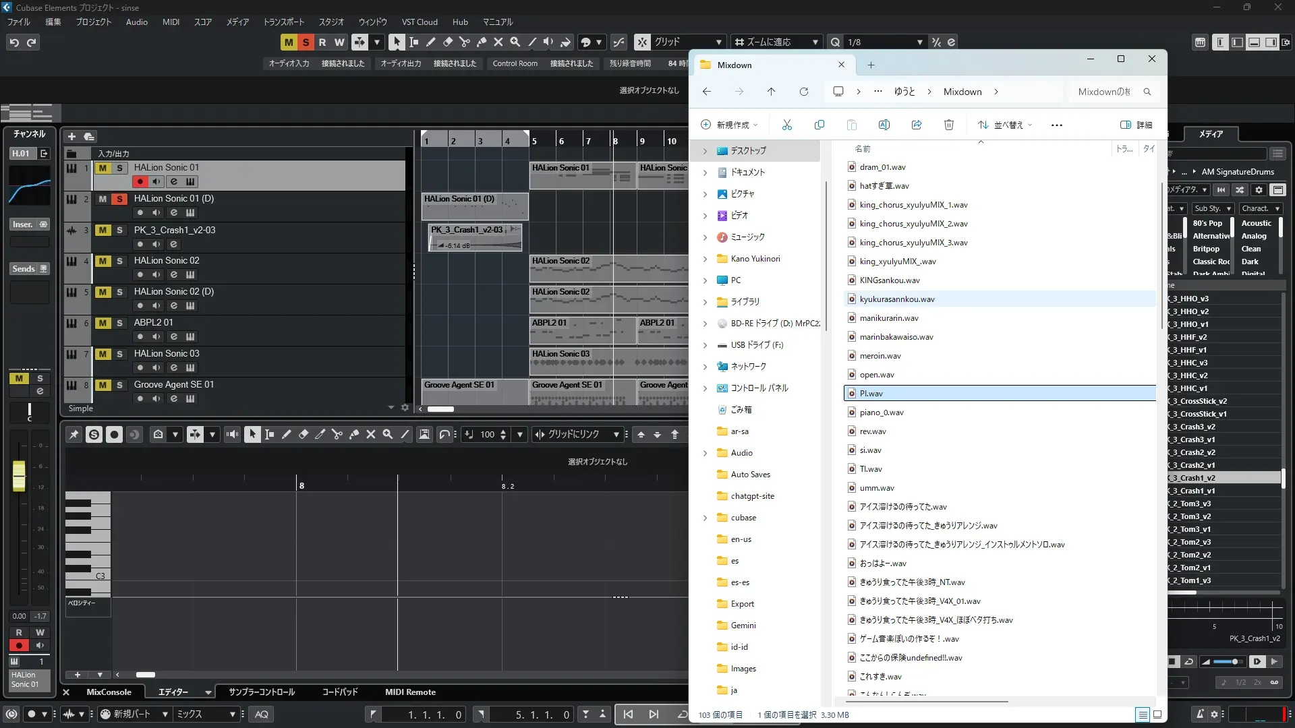The width and height of the screenshot is (1295, 728).
Task: Open the 並べ替え sort dropdown
Action: coord(1005,125)
